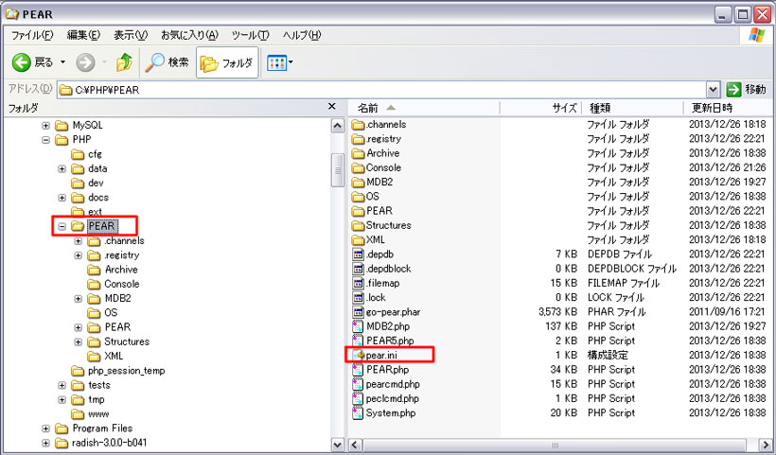Expand the tests tree node
Viewport: 776px width, 455px height.
point(62,385)
